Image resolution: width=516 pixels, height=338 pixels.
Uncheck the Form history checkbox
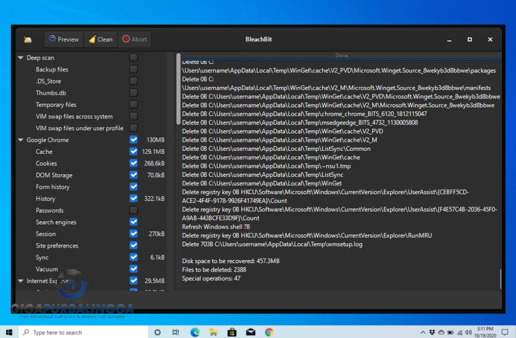click(133, 187)
